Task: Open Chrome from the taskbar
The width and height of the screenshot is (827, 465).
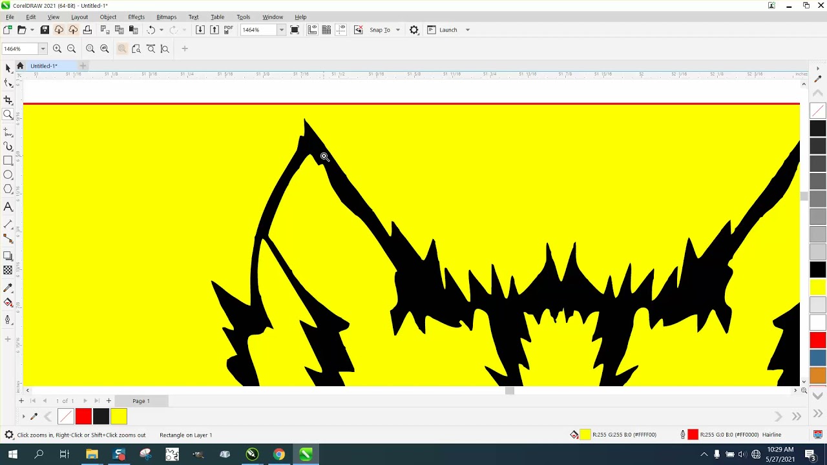Action: pos(278,455)
